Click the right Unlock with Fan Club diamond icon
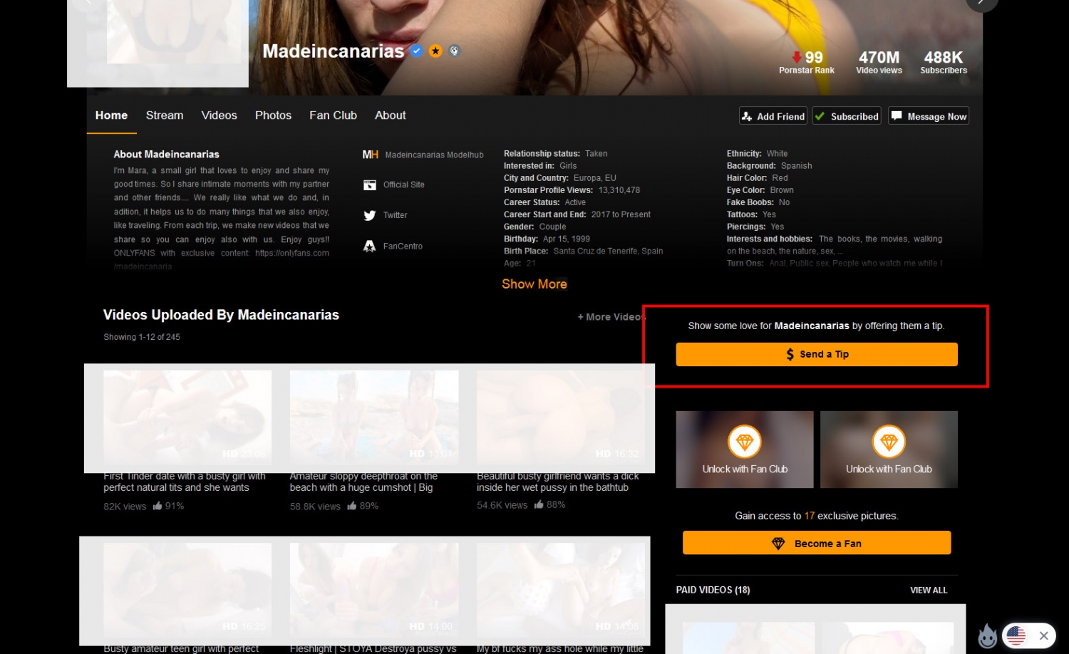 (889, 442)
